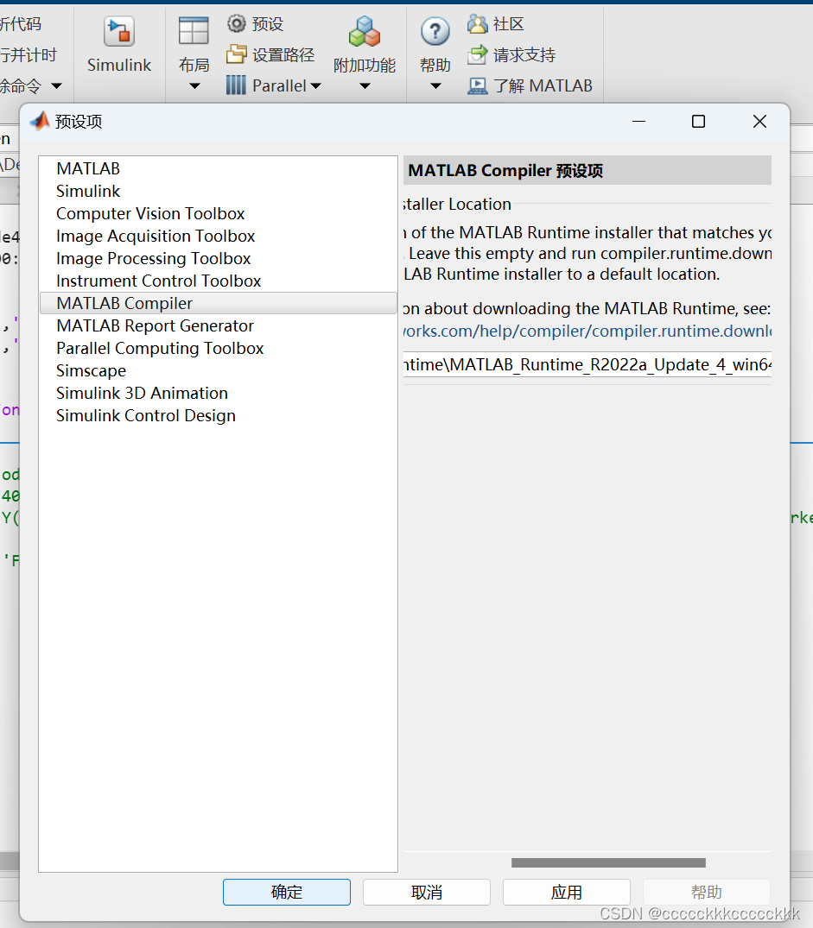Click the MATLAB Runtime installer path field
Viewport: 813px width, 928px height.
[588, 364]
